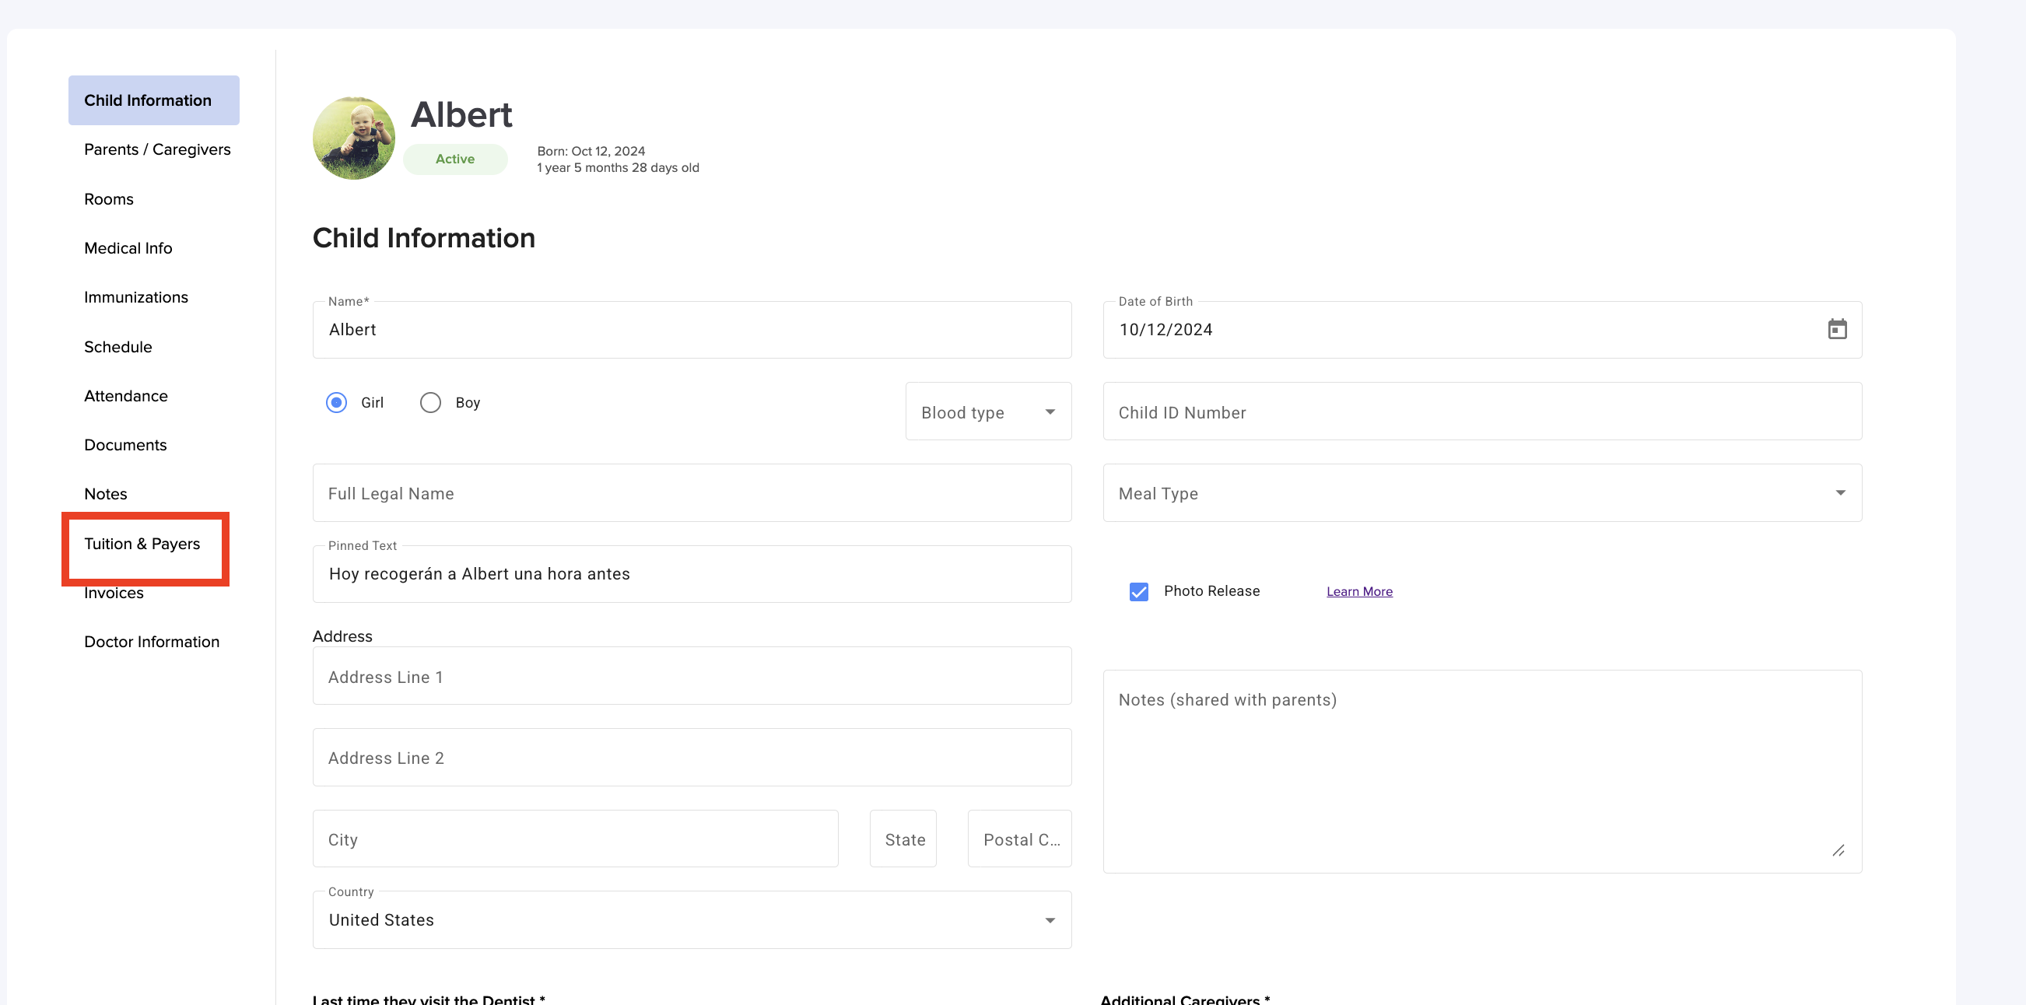2026x1005 pixels.
Task: Open the Date of Birth calendar icon
Action: click(x=1836, y=330)
